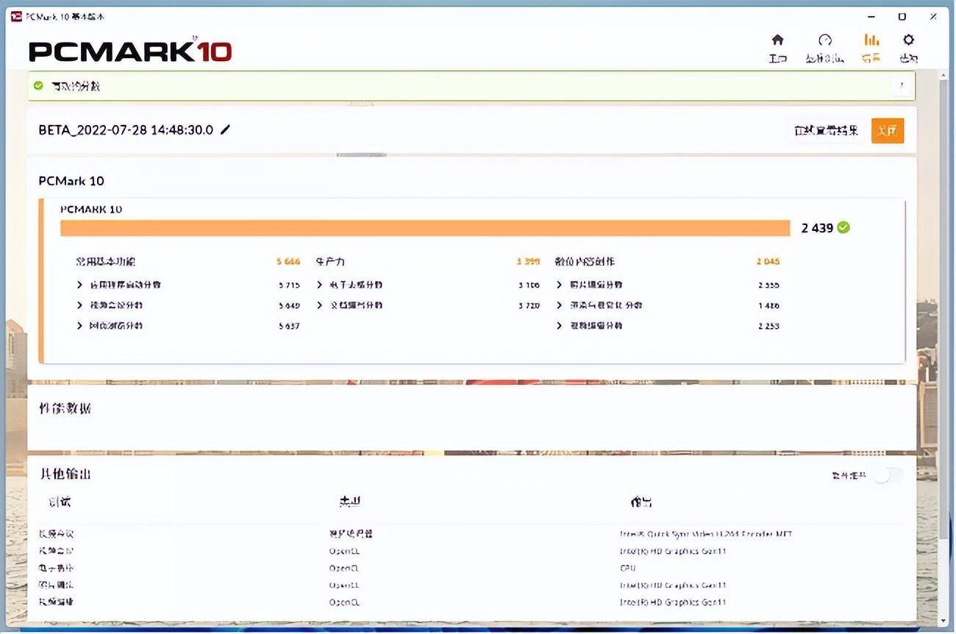
Task: Select the benchmark gauge icon in top navigation
Action: click(x=825, y=40)
